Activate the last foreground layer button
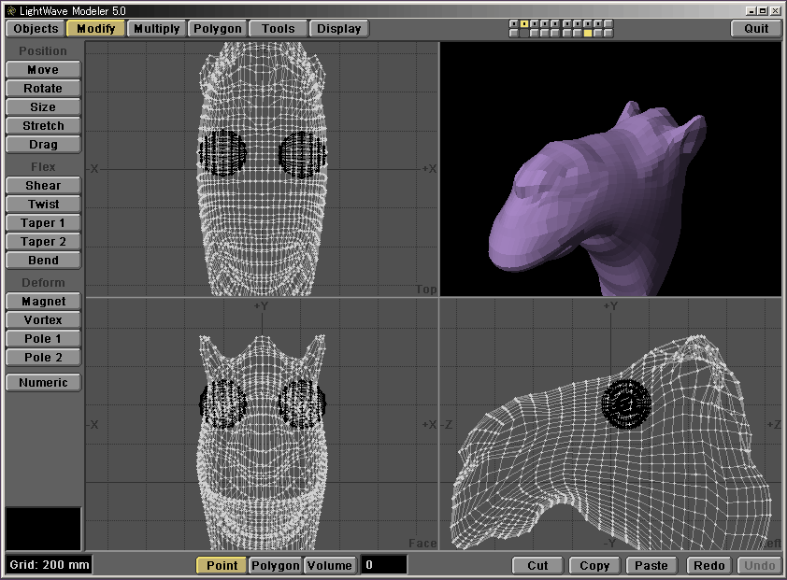Viewport: 787px width, 580px height. (609, 23)
